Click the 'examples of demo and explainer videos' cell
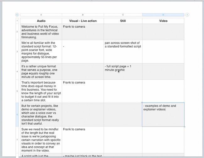 click(163, 115)
